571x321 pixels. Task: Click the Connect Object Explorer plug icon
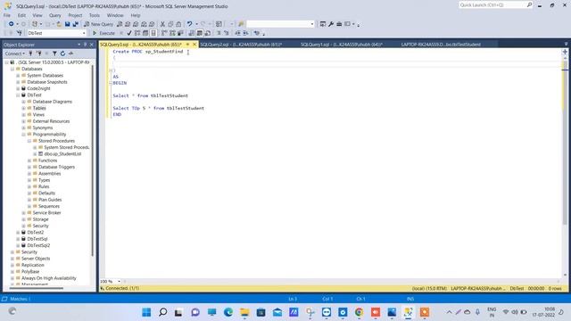(x=30, y=53)
